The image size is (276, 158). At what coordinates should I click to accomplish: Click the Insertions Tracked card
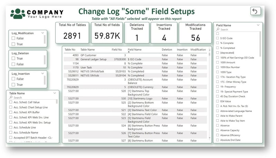(164, 33)
